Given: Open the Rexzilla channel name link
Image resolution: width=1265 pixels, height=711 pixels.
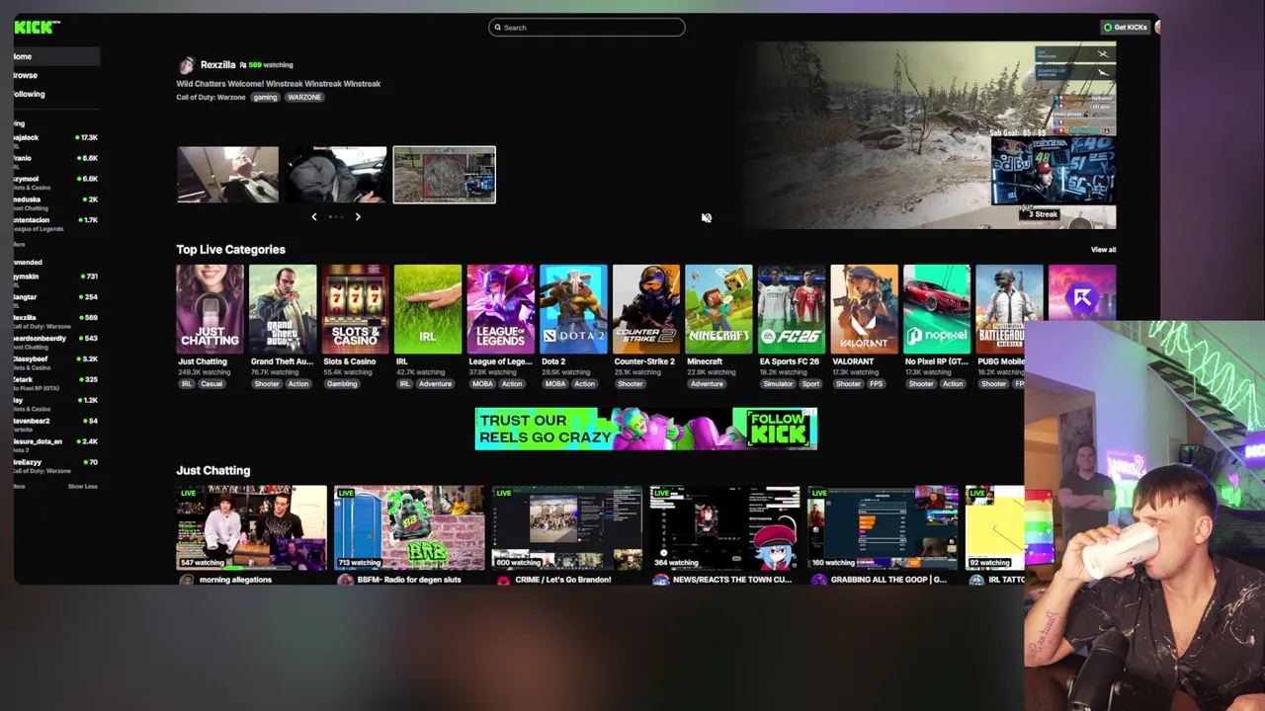Looking at the screenshot, I should tap(217, 65).
